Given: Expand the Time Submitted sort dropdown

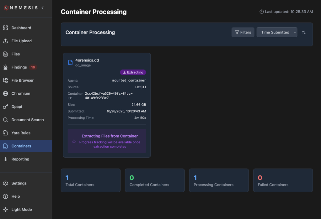Looking at the screenshot, I should (x=277, y=32).
